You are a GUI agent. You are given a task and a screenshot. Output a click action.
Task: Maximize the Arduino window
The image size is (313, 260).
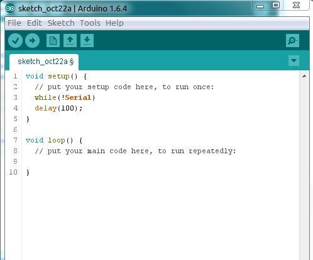276,5
